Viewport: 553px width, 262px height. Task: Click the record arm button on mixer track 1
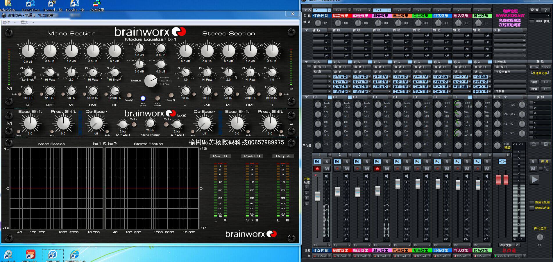[317, 169]
